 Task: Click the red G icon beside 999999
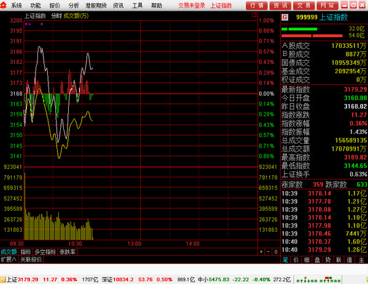click(285, 18)
